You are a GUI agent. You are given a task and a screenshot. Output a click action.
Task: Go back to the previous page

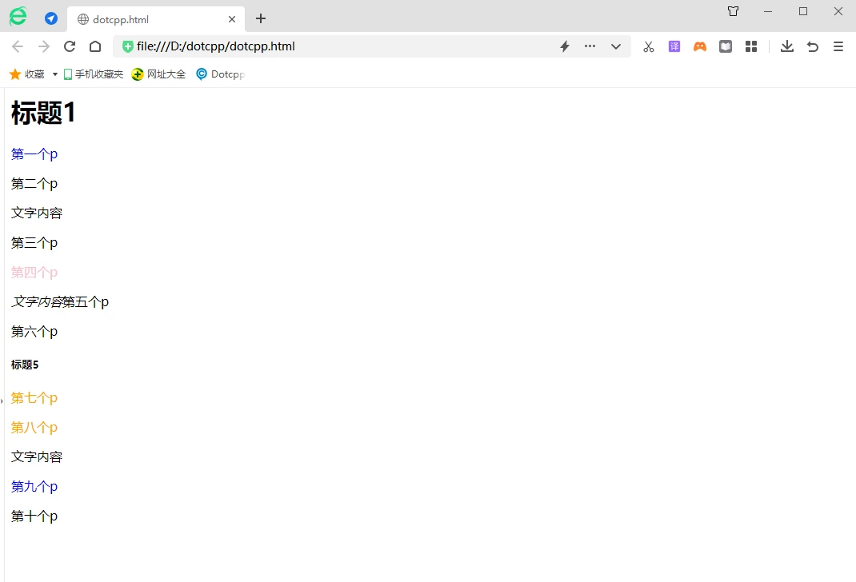[x=18, y=46]
